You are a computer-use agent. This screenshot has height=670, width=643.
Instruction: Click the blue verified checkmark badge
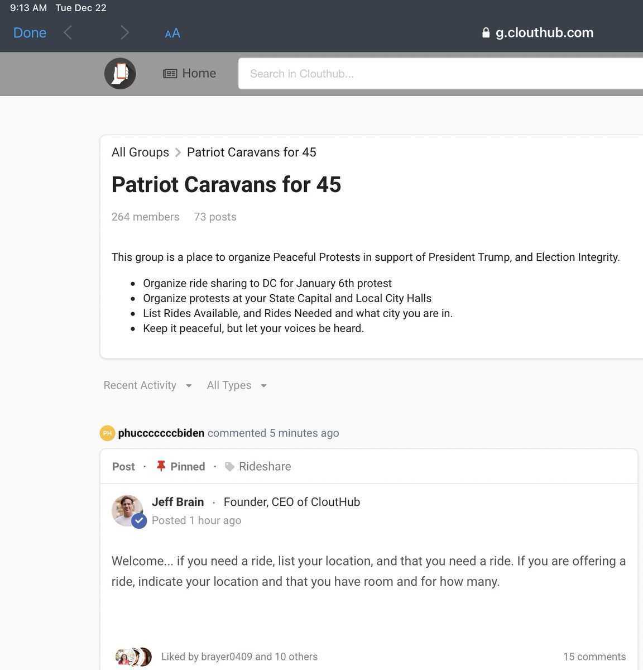tap(139, 521)
